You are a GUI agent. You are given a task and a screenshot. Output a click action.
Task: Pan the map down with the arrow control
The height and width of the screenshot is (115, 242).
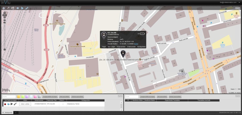pos(5,17)
